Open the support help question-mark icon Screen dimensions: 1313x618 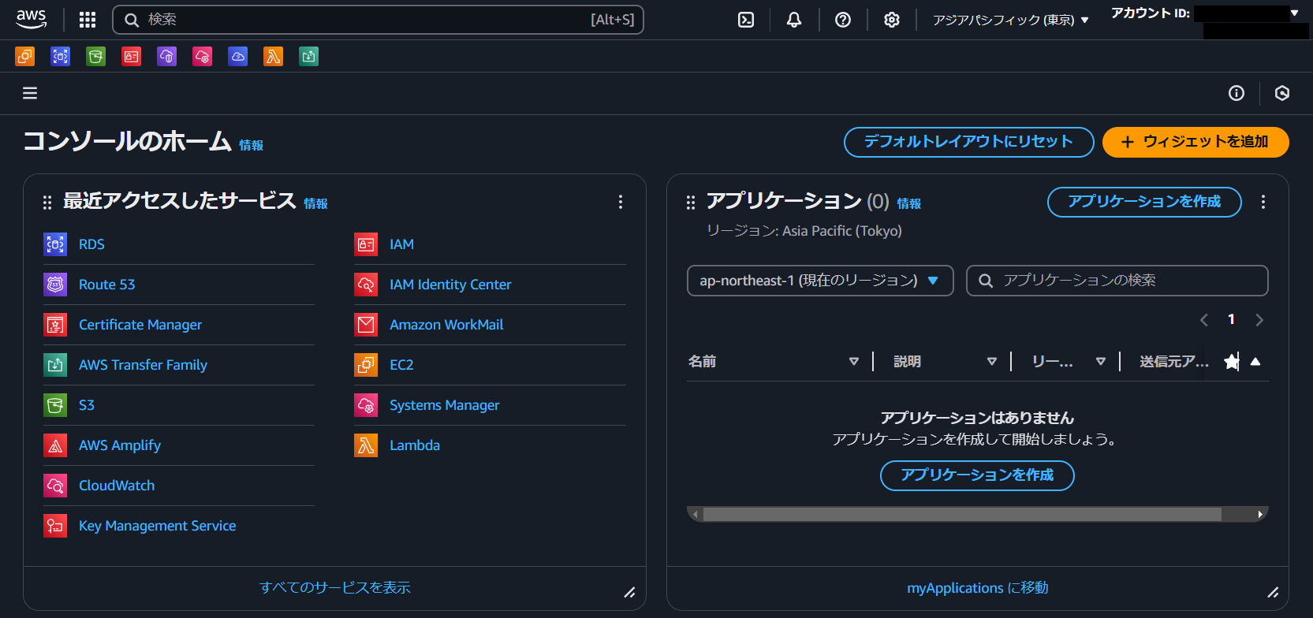click(843, 20)
